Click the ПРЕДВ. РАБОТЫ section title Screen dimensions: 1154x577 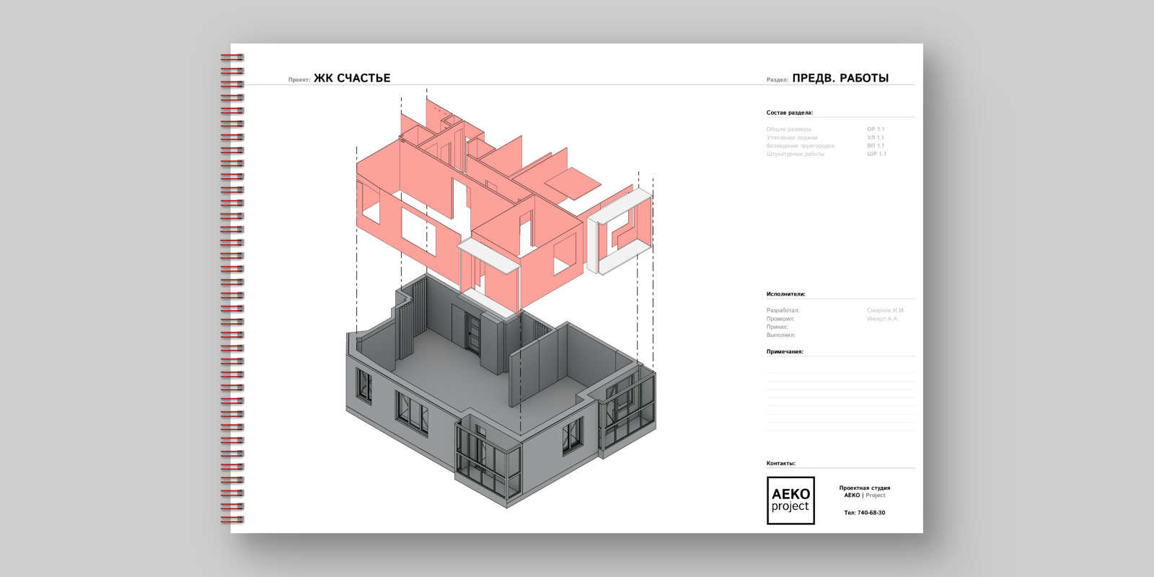tap(840, 78)
